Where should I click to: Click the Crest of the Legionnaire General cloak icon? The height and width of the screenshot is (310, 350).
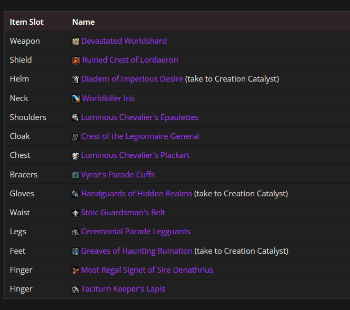tap(75, 137)
